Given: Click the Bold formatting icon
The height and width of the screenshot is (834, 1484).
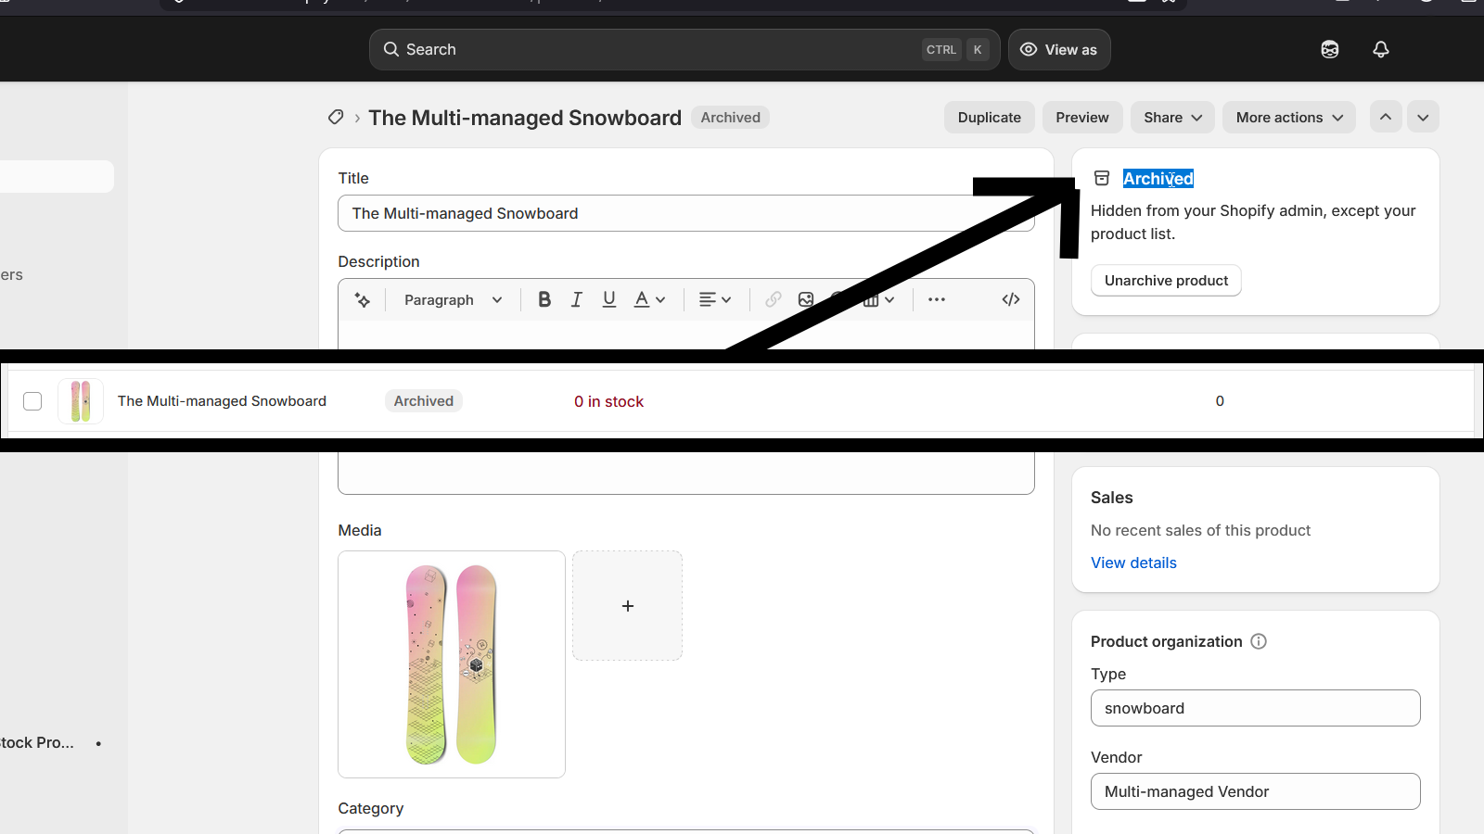Looking at the screenshot, I should coord(544,299).
